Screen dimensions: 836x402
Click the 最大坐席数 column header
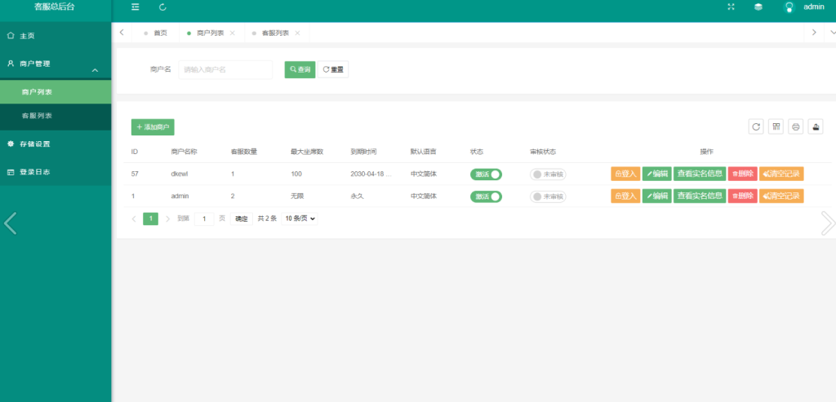[x=307, y=152]
